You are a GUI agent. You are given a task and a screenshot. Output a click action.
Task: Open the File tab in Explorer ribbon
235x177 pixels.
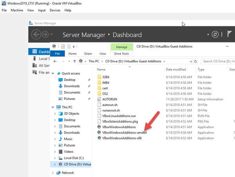pos(58,54)
